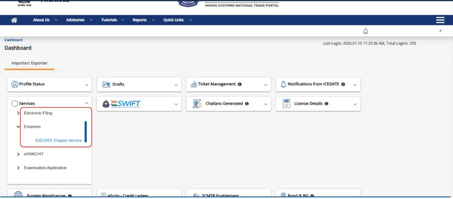Open the notifications bell icon
The image size is (453, 199).
(x=366, y=31)
